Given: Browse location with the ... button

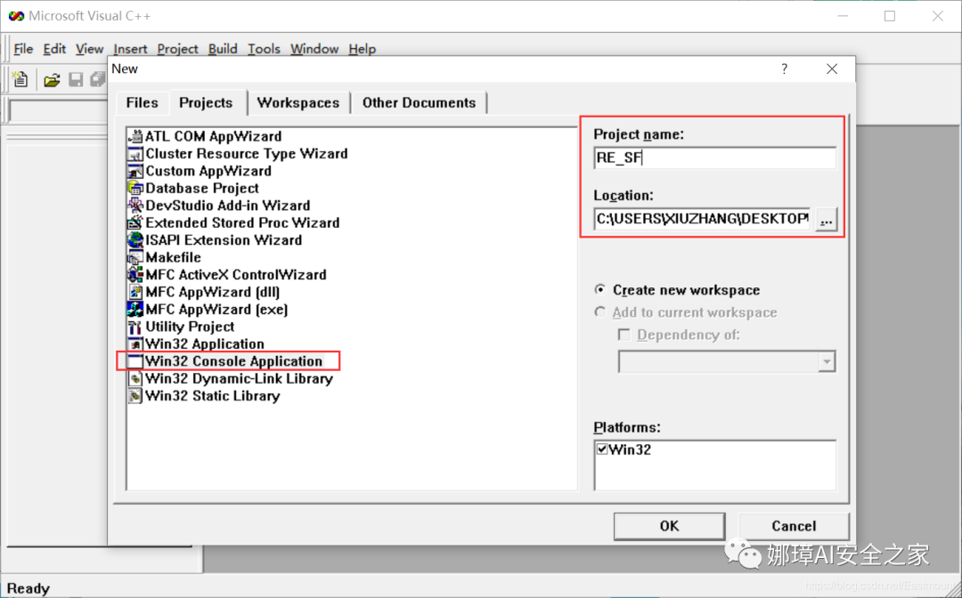Looking at the screenshot, I should coord(827,219).
